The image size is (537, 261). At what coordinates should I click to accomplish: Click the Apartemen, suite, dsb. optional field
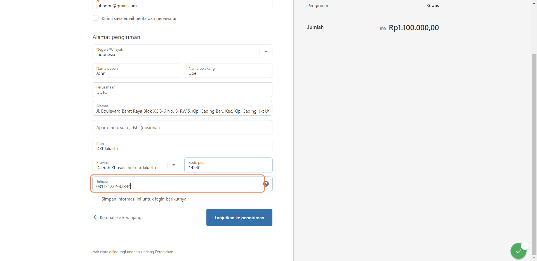pyautogui.click(x=182, y=127)
